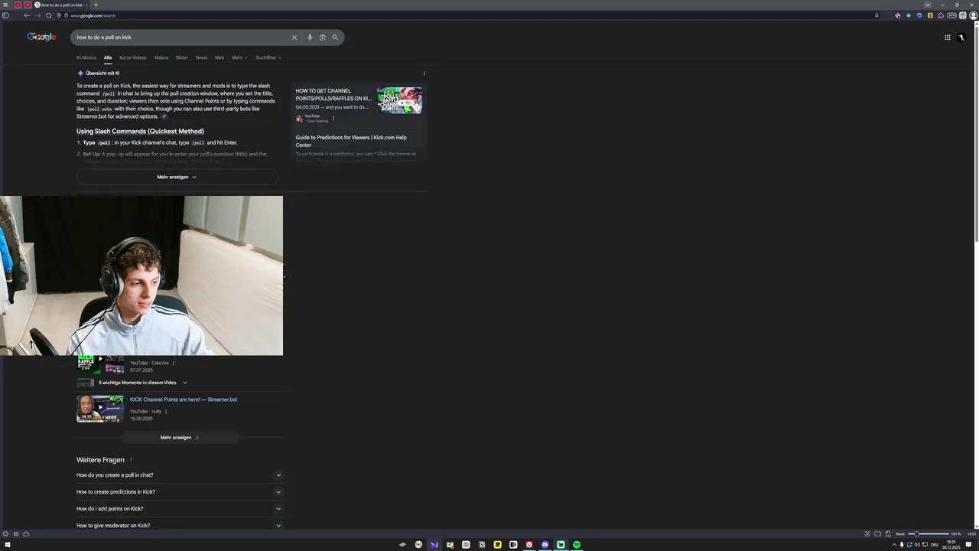Open the tab list dropdown in title bar
The image size is (979, 551).
tap(927, 5)
